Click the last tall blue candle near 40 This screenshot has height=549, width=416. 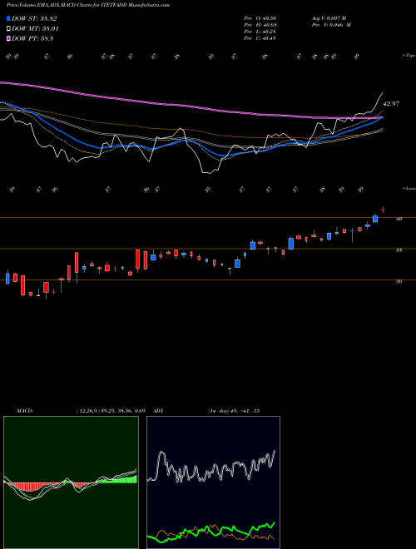click(x=375, y=219)
